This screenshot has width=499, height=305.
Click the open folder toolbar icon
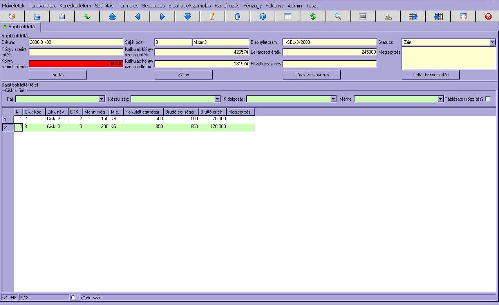[37, 16]
